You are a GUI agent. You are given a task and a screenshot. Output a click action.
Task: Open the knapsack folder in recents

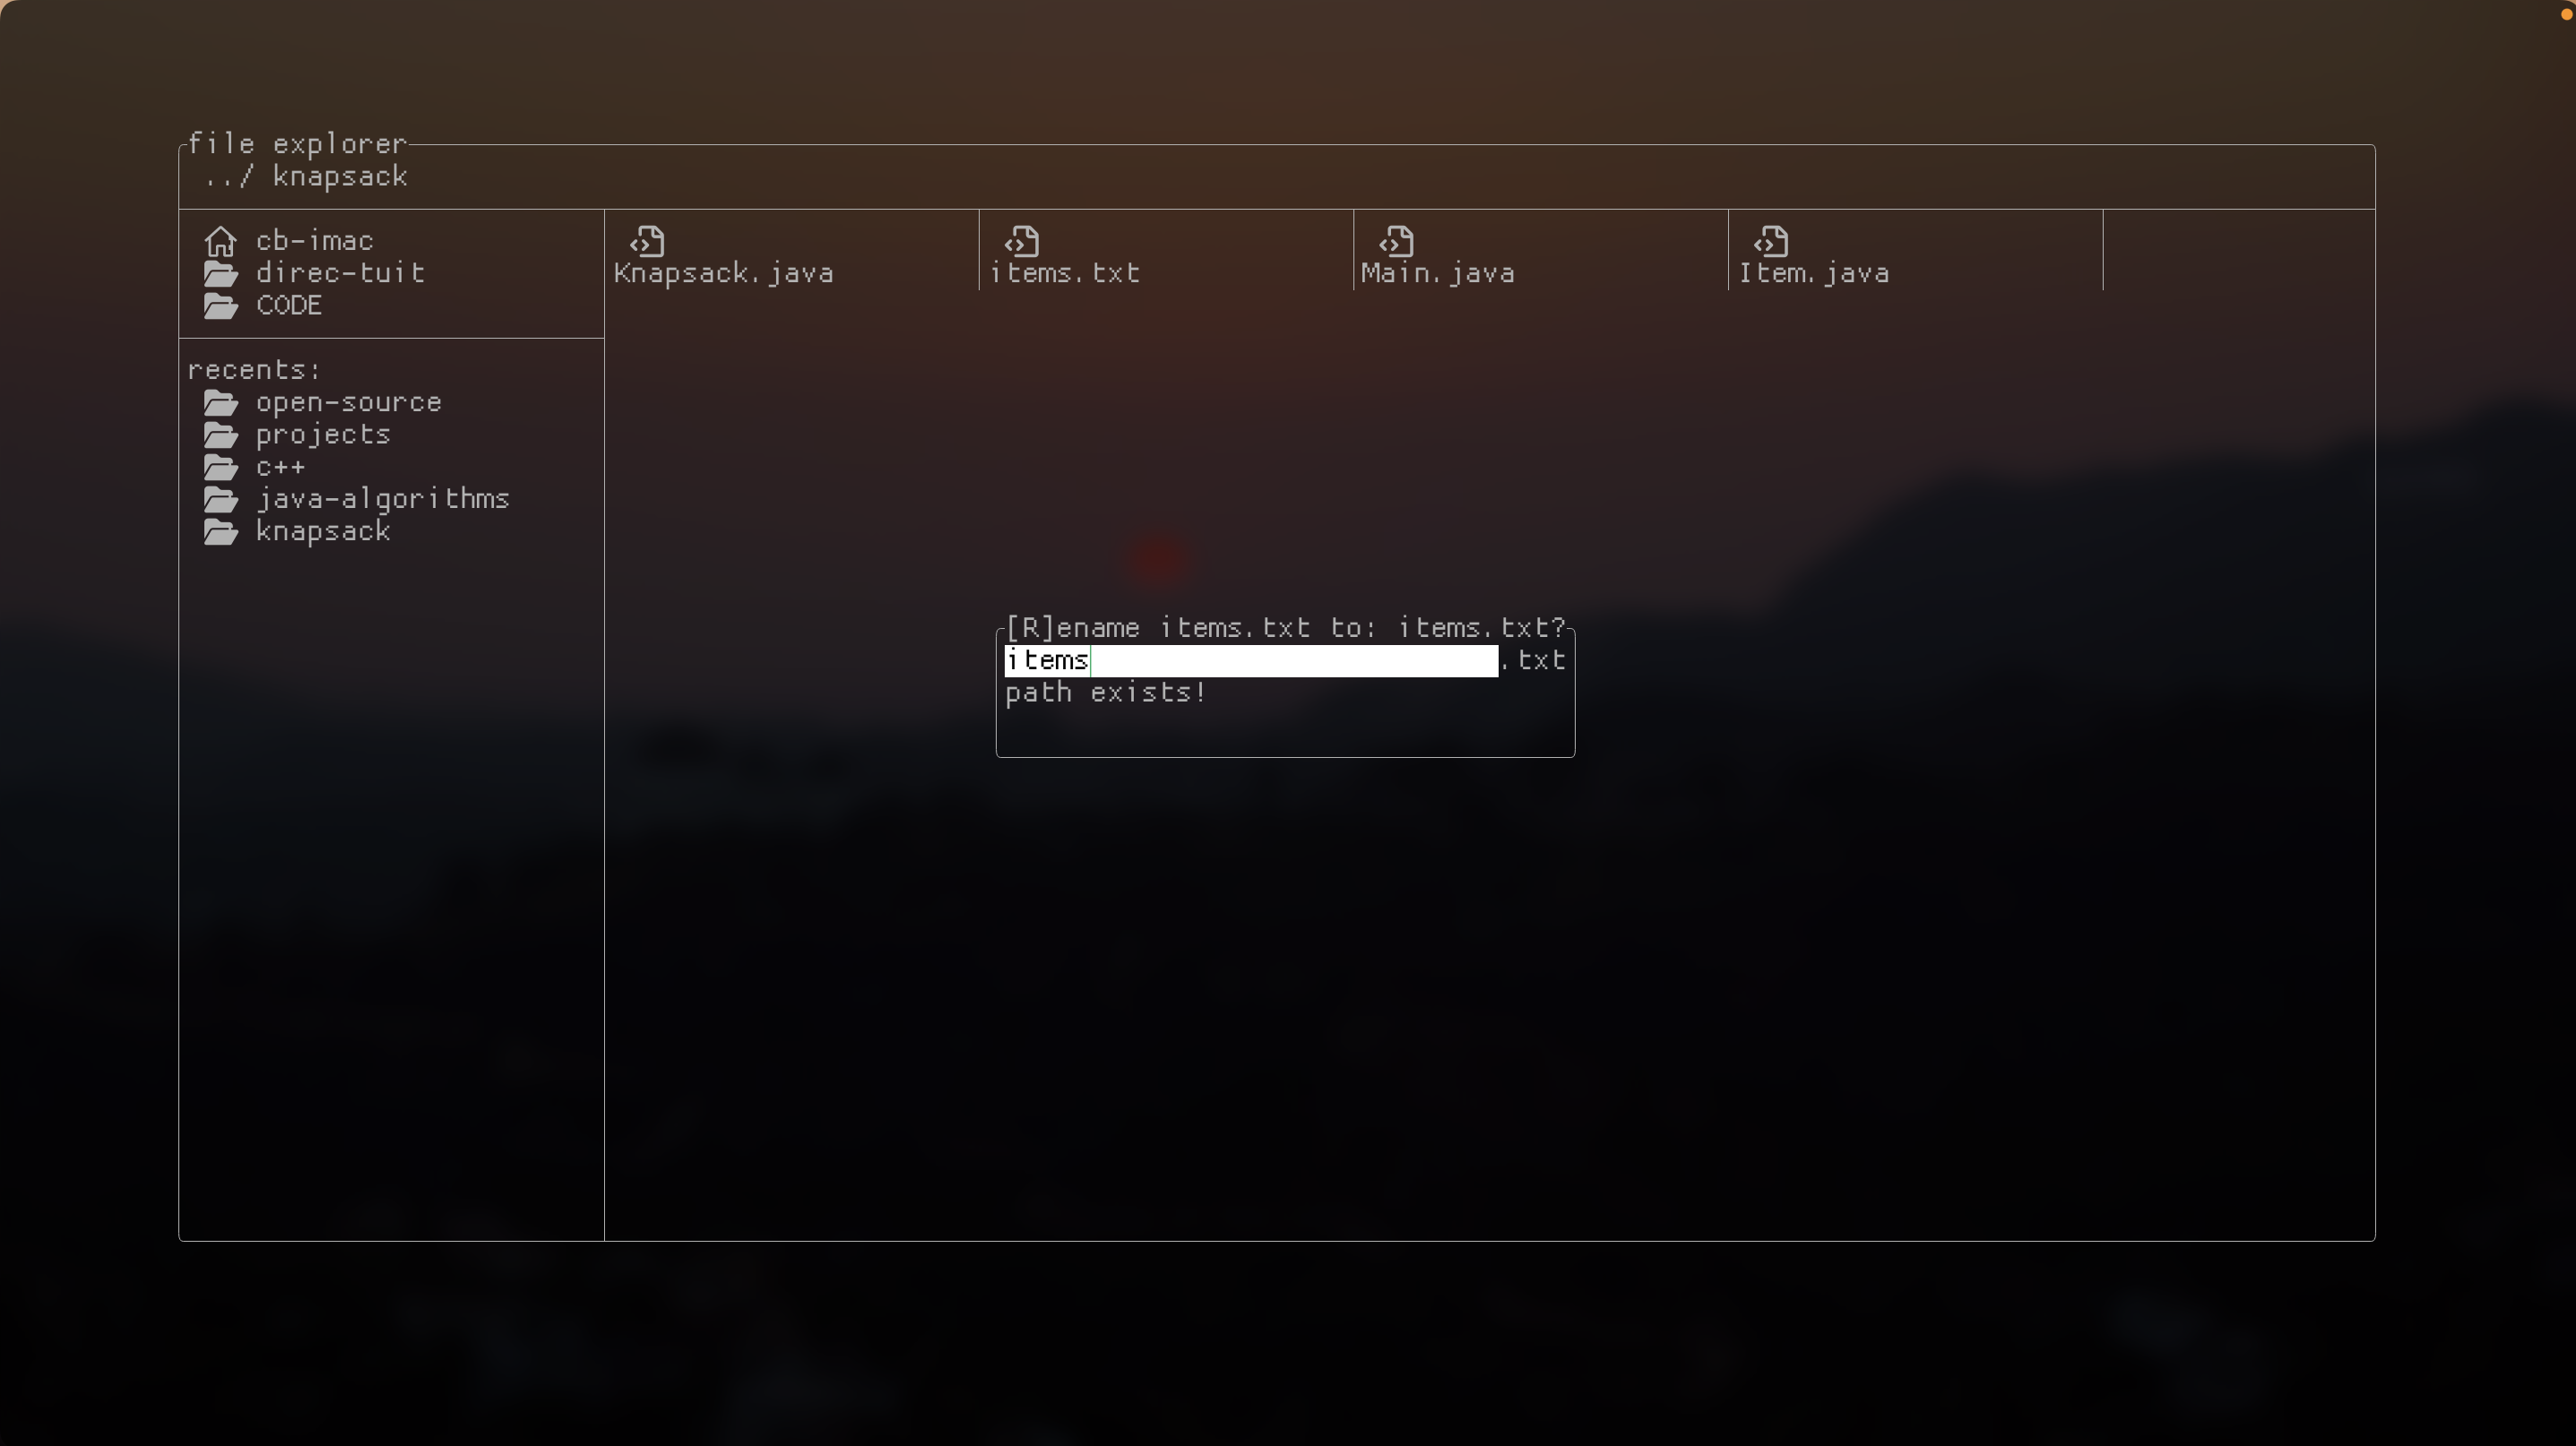coord(323,531)
